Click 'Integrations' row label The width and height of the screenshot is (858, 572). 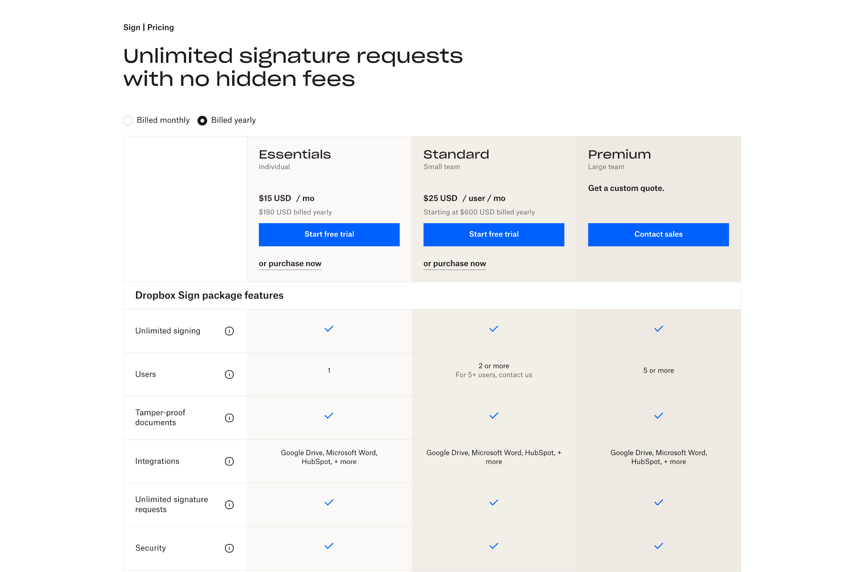(157, 461)
